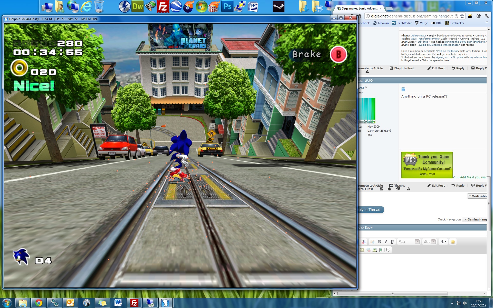Click the insert email link icon
The width and height of the screenshot is (493, 308).
362,250
